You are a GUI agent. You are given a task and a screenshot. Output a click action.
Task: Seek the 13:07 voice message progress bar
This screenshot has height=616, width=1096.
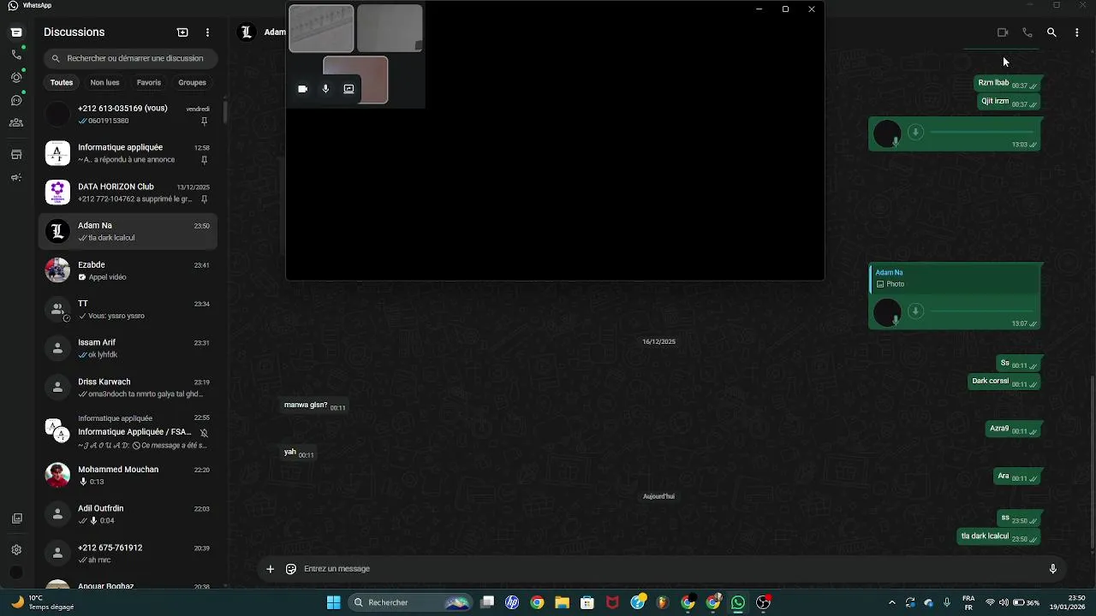click(x=981, y=311)
